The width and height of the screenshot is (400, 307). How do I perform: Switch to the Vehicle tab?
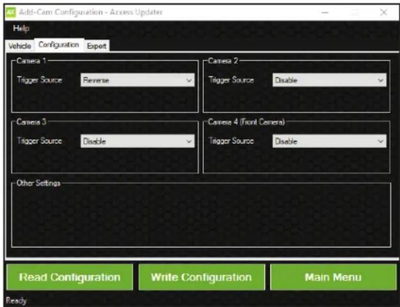(20, 46)
